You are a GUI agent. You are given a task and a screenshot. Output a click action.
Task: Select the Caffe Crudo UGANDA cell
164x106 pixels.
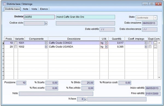click(x=74, y=47)
